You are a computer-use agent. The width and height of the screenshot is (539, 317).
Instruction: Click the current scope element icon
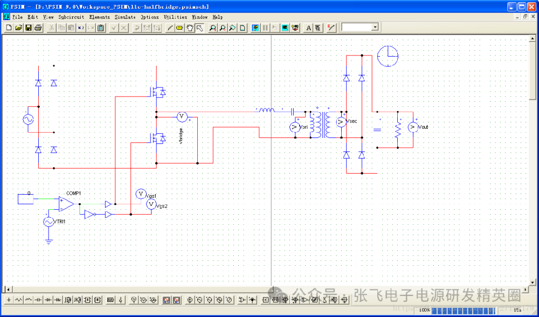pos(177,300)
